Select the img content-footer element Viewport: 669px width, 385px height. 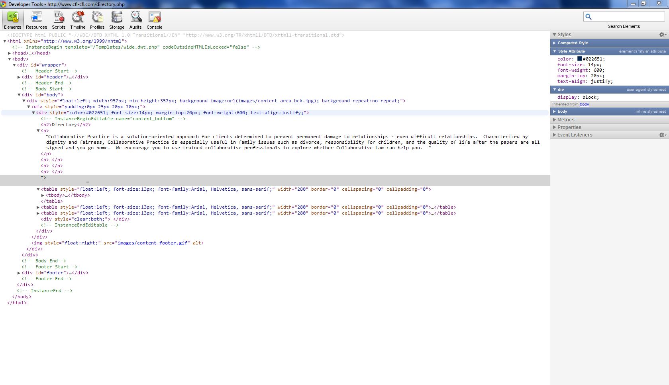118,243
